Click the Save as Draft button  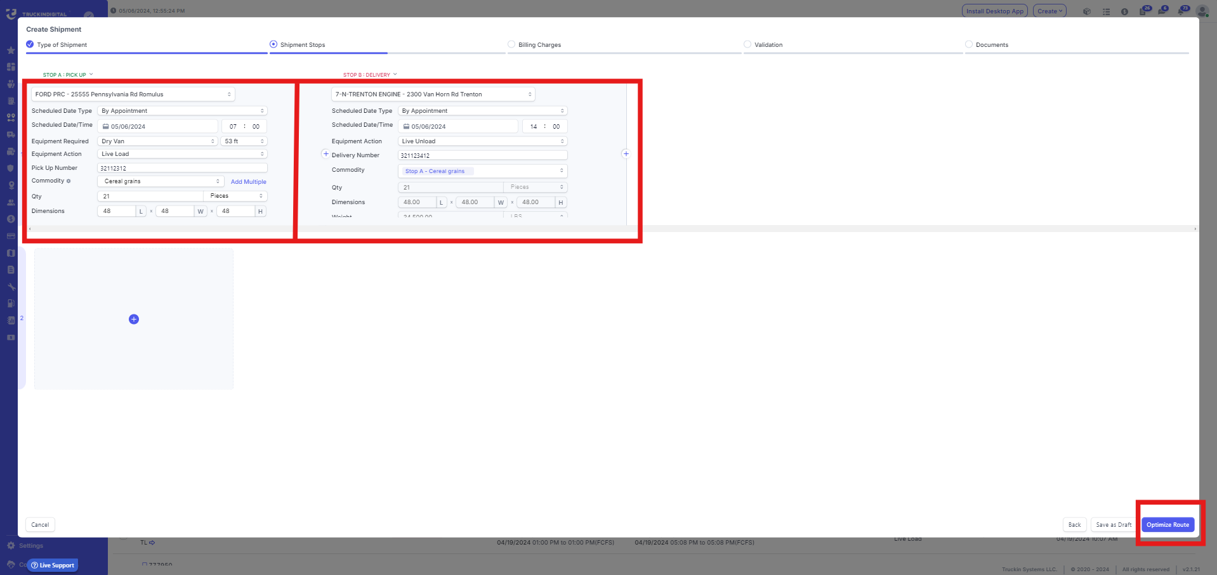[x=1114, y=525]
